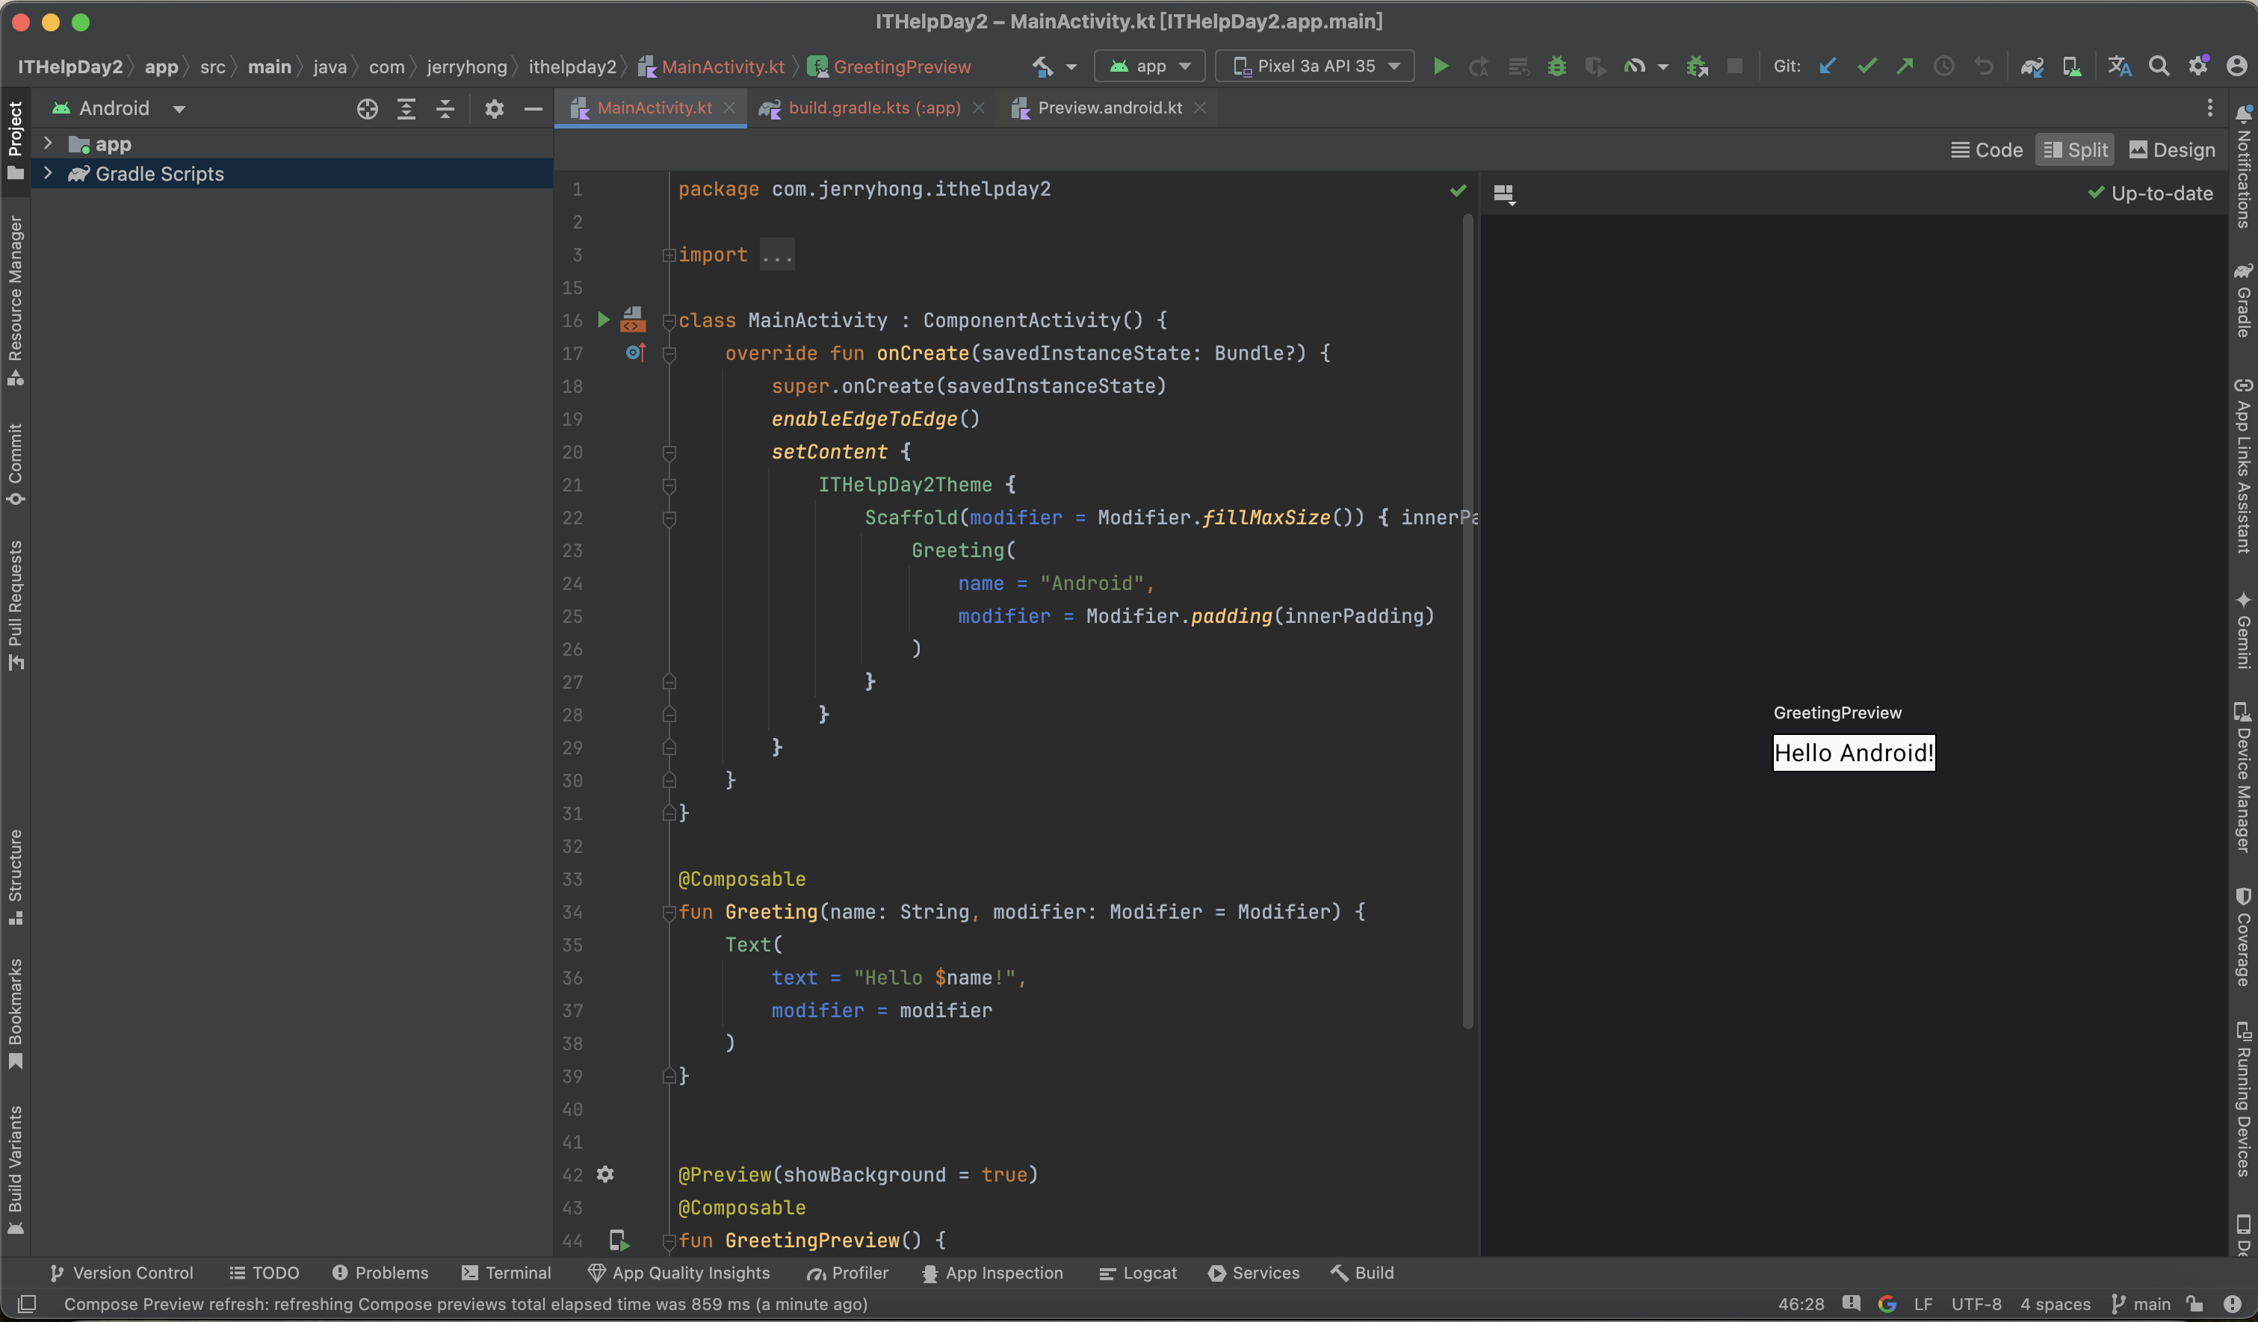The height and width of the screenshot is (1322, 2258).
Task: Open IDE settings gear in top toolbar
Action: (x=2199, y=66)
